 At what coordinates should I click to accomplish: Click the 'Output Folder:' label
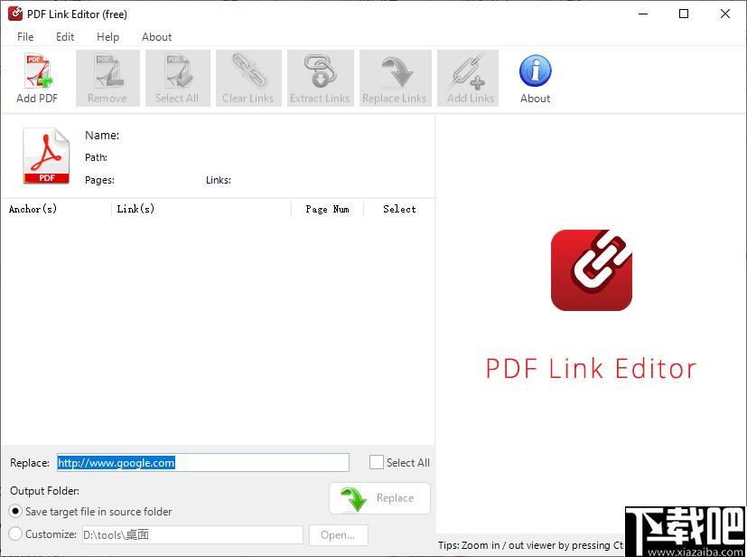pyautogui.click(x=44, y=491)
